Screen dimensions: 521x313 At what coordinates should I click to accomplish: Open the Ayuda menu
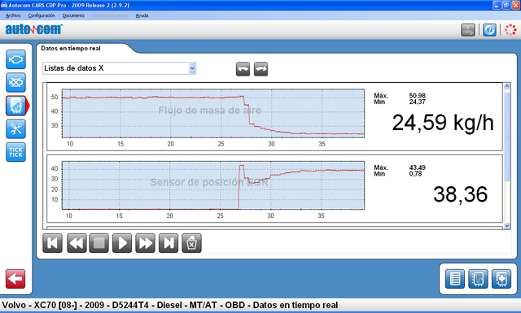(x=142, y=15)
